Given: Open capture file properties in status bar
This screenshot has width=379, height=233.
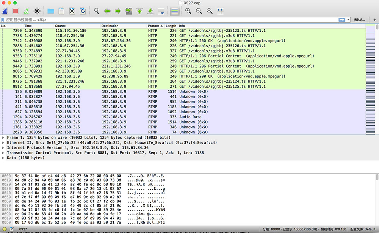Looking at the screenshot, I should (x=12, y=229).
